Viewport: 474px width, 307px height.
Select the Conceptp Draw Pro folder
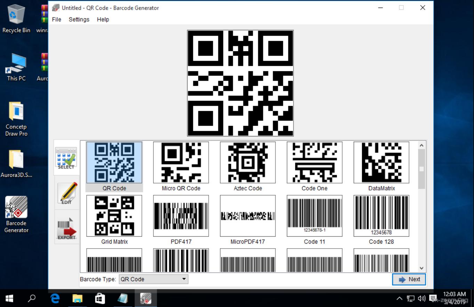pyautogui.click(x=16, y=119)
